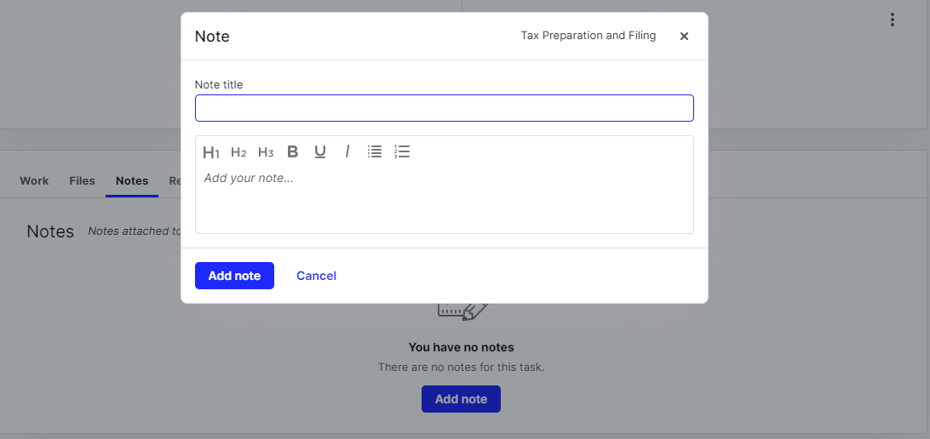
Task: Close the Note dialog with X
Action: coord(684,36)
